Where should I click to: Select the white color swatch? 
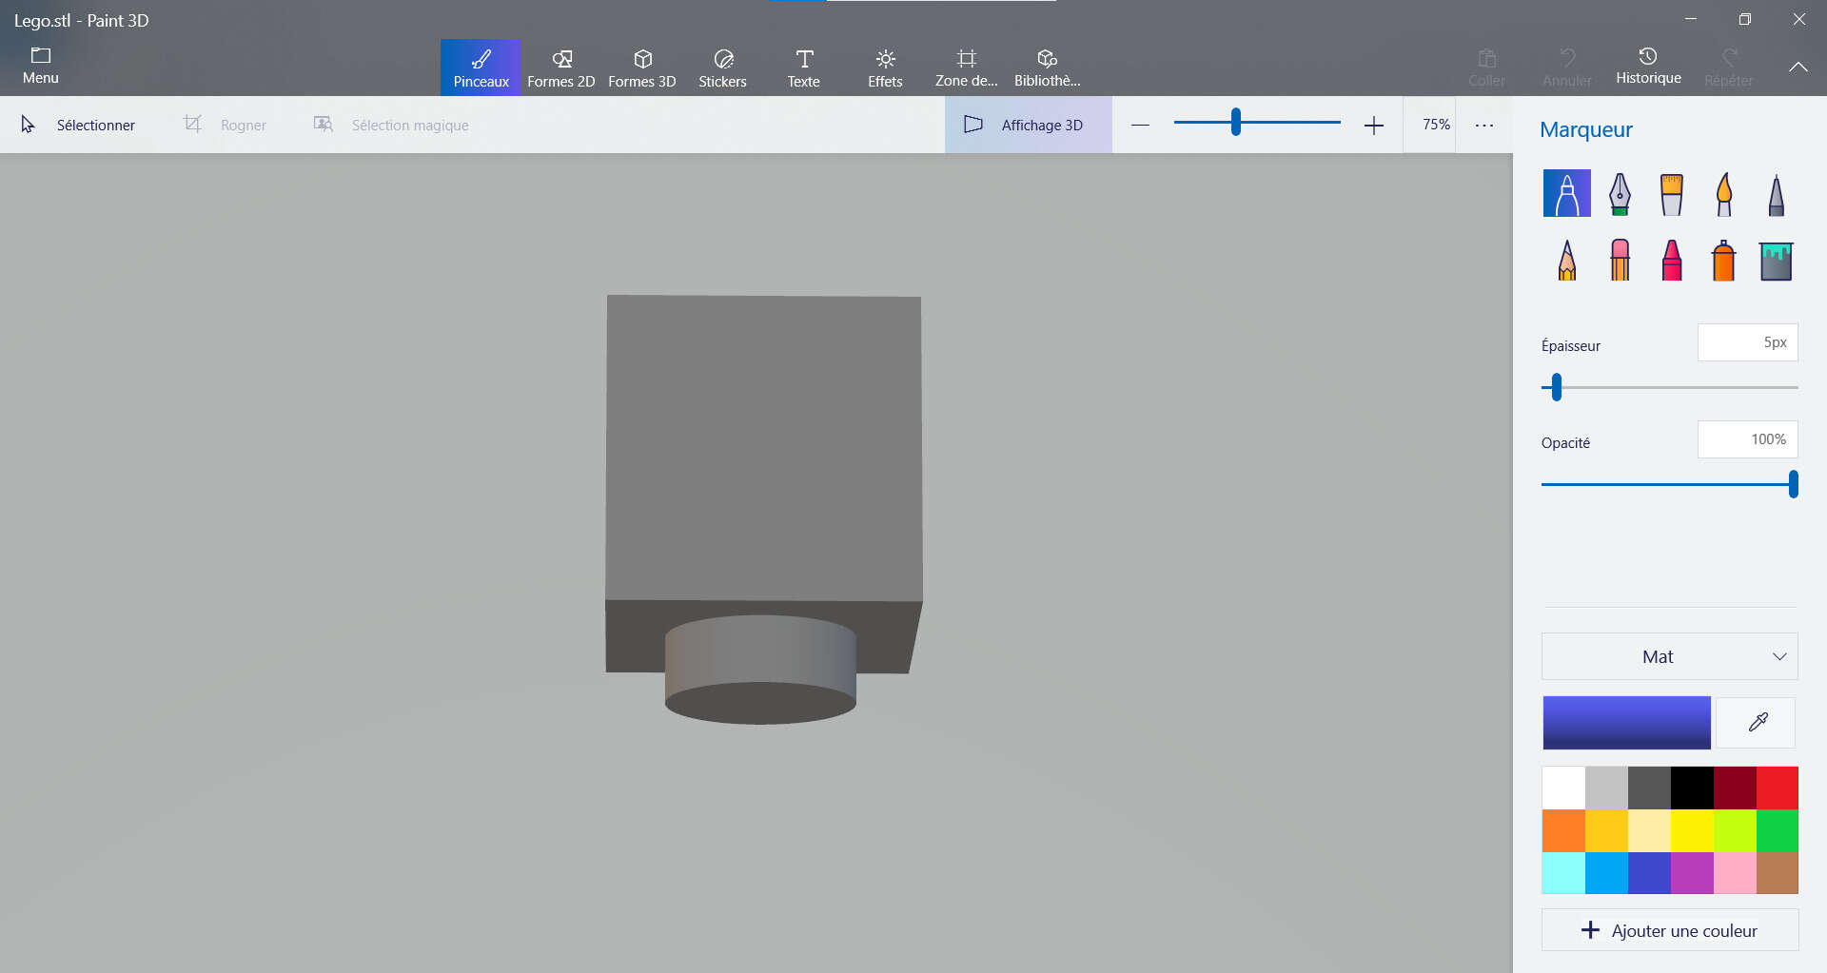[x=1562, y=788]
